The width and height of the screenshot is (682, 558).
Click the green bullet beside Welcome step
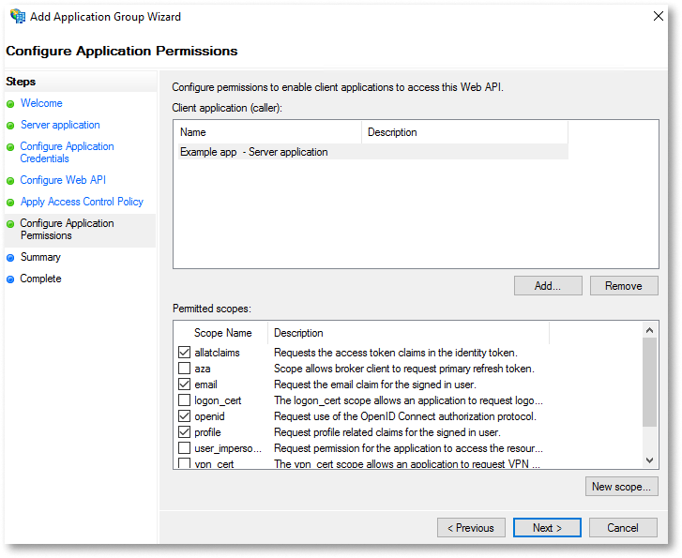coord(10,104)
